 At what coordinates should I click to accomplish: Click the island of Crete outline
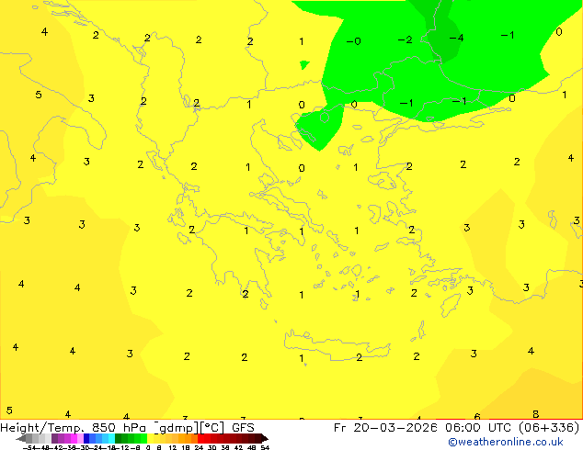coord(337,345)
